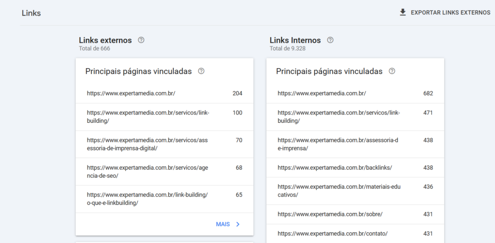Open external assessoria-de-imprensa-digital row
Viewport: 495px width, 243px height.
pyautogui.click(x=164, y=144)
